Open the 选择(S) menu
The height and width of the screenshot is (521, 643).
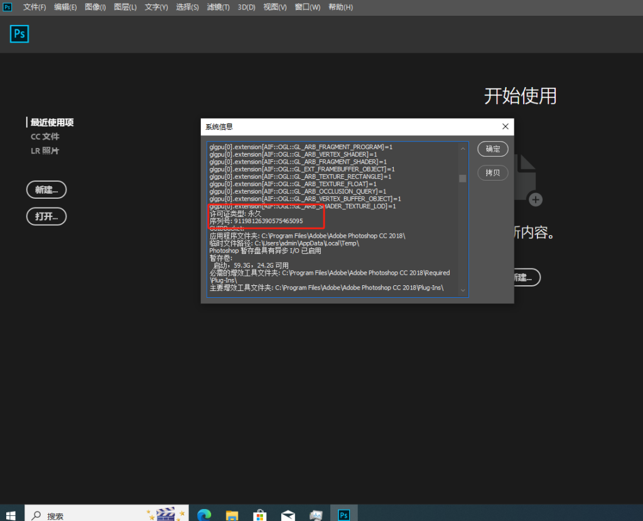(187, 7)
